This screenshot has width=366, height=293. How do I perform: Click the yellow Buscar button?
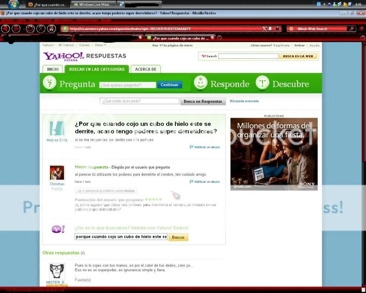click(178, 237)
